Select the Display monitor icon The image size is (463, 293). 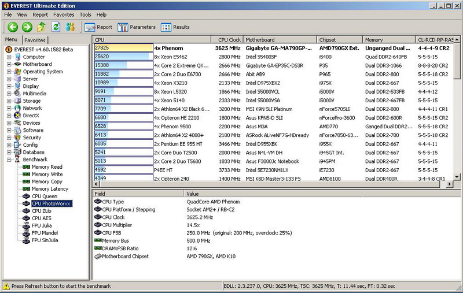coord(18,86)
